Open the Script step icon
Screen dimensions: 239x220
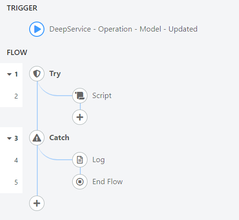click(80, 96)
